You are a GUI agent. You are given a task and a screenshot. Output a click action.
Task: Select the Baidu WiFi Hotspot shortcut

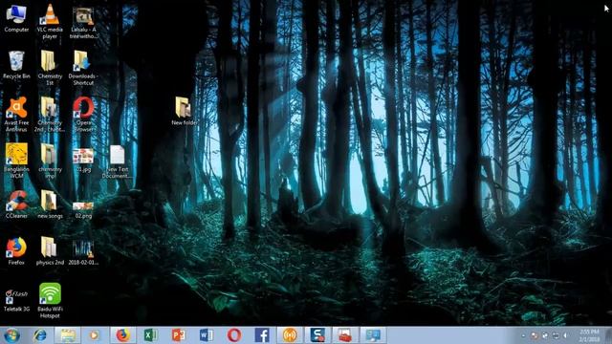click(x=50, y=300)
